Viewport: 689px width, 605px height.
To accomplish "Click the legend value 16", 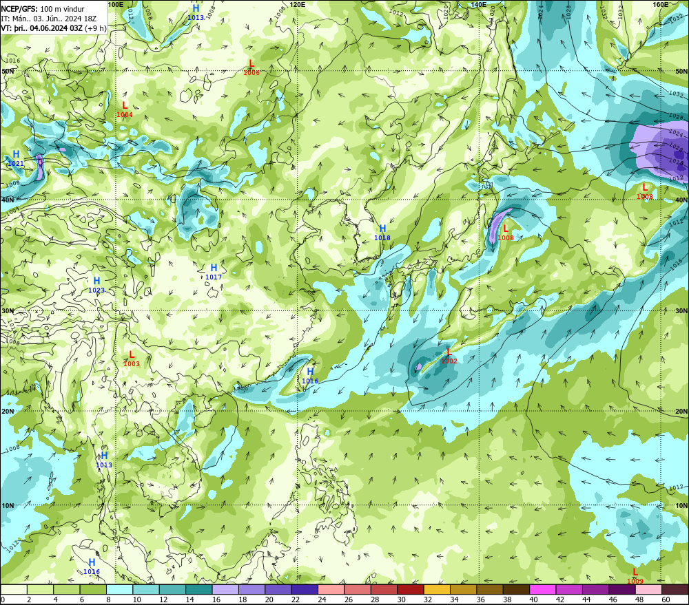I will click(x=216, y=599).
